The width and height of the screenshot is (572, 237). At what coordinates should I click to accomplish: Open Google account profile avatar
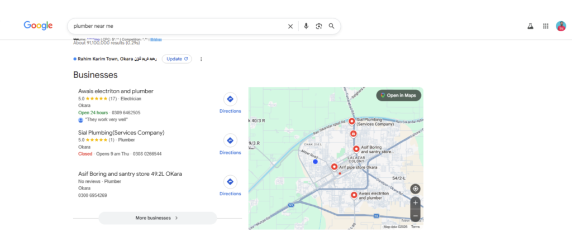pyautogui.click(x=561, y=26)
